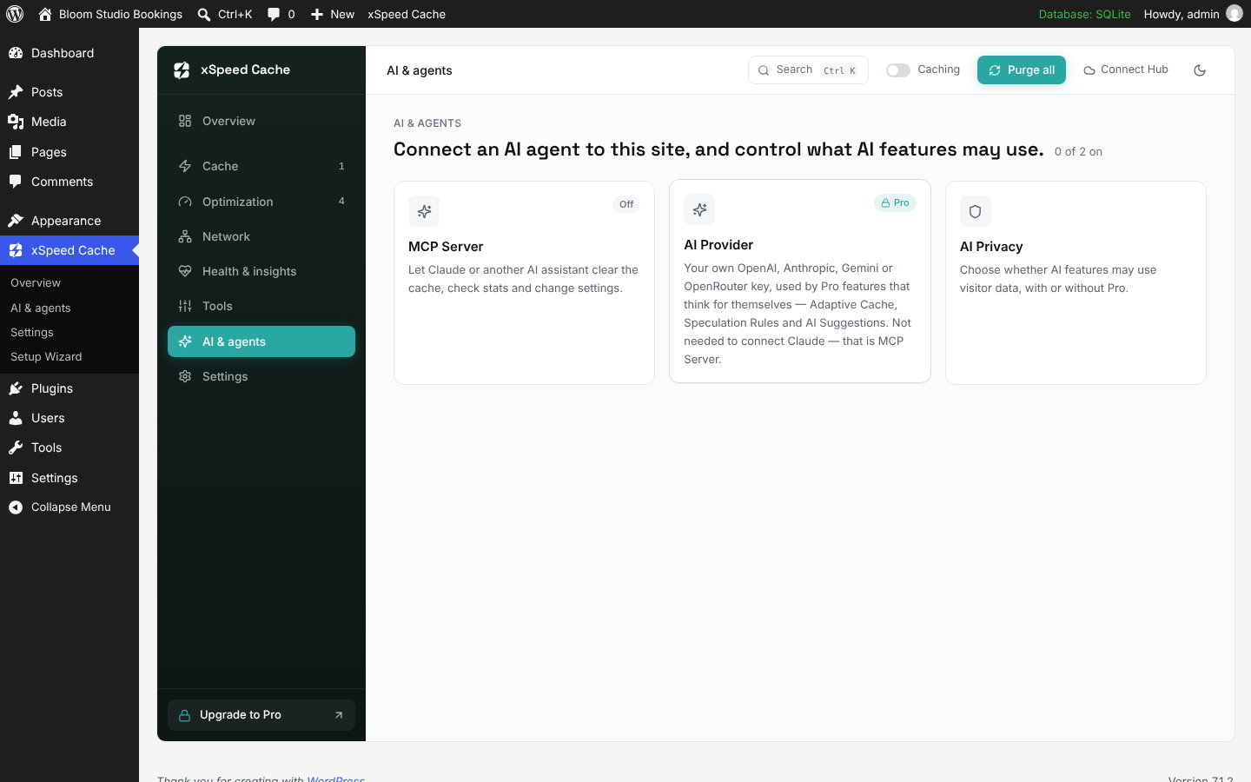This screenshot has width=1251, height=782.
Task: Click the Network nodes icon
Action: click(x=185, y=236)
